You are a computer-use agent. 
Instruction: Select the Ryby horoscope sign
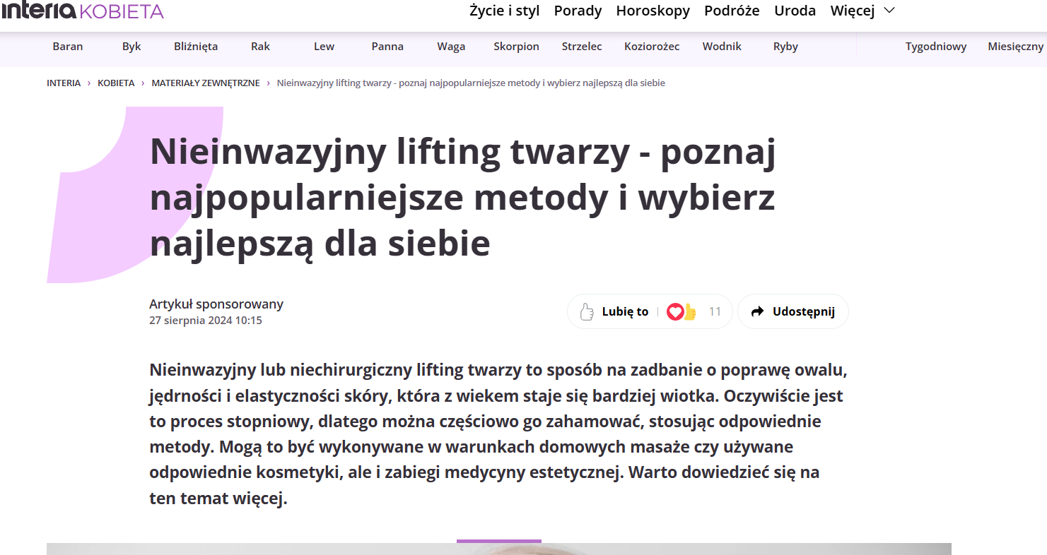[x=785, y=47]
